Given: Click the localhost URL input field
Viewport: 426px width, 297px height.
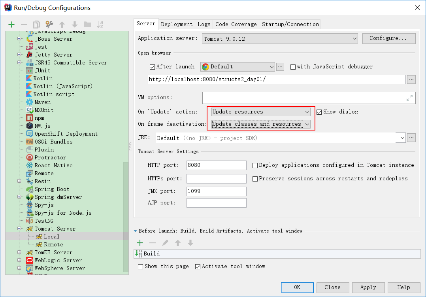Looking at the screenshot, I should point(277,79).
